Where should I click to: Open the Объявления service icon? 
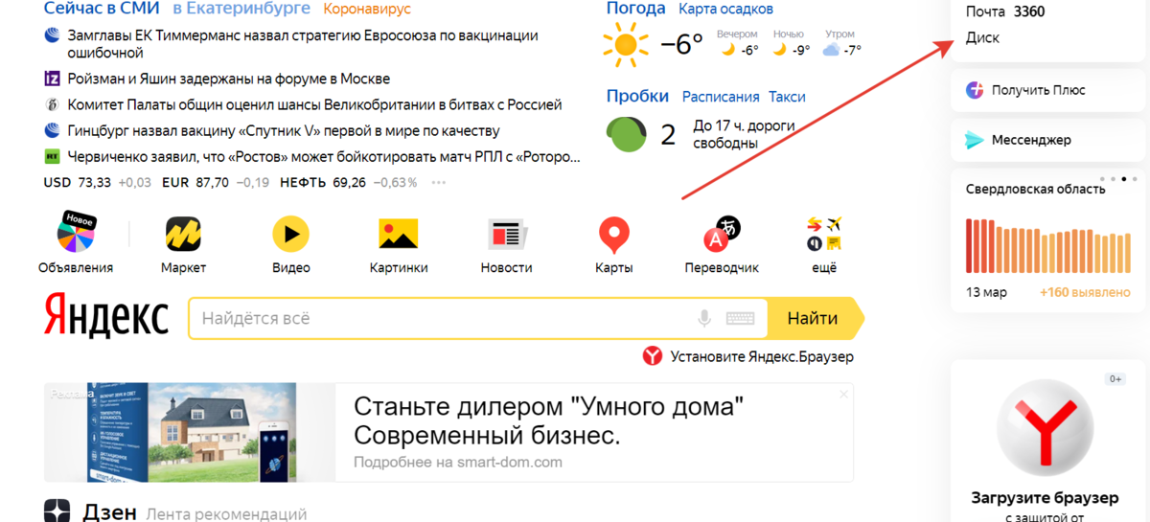[x=77, y=232]
